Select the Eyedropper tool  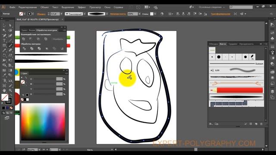coord(4,75)
